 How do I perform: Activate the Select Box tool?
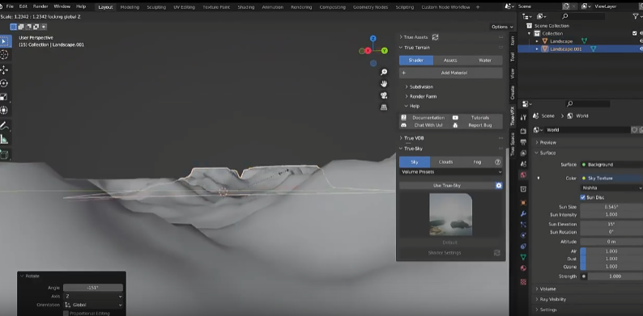coord(4,41)
